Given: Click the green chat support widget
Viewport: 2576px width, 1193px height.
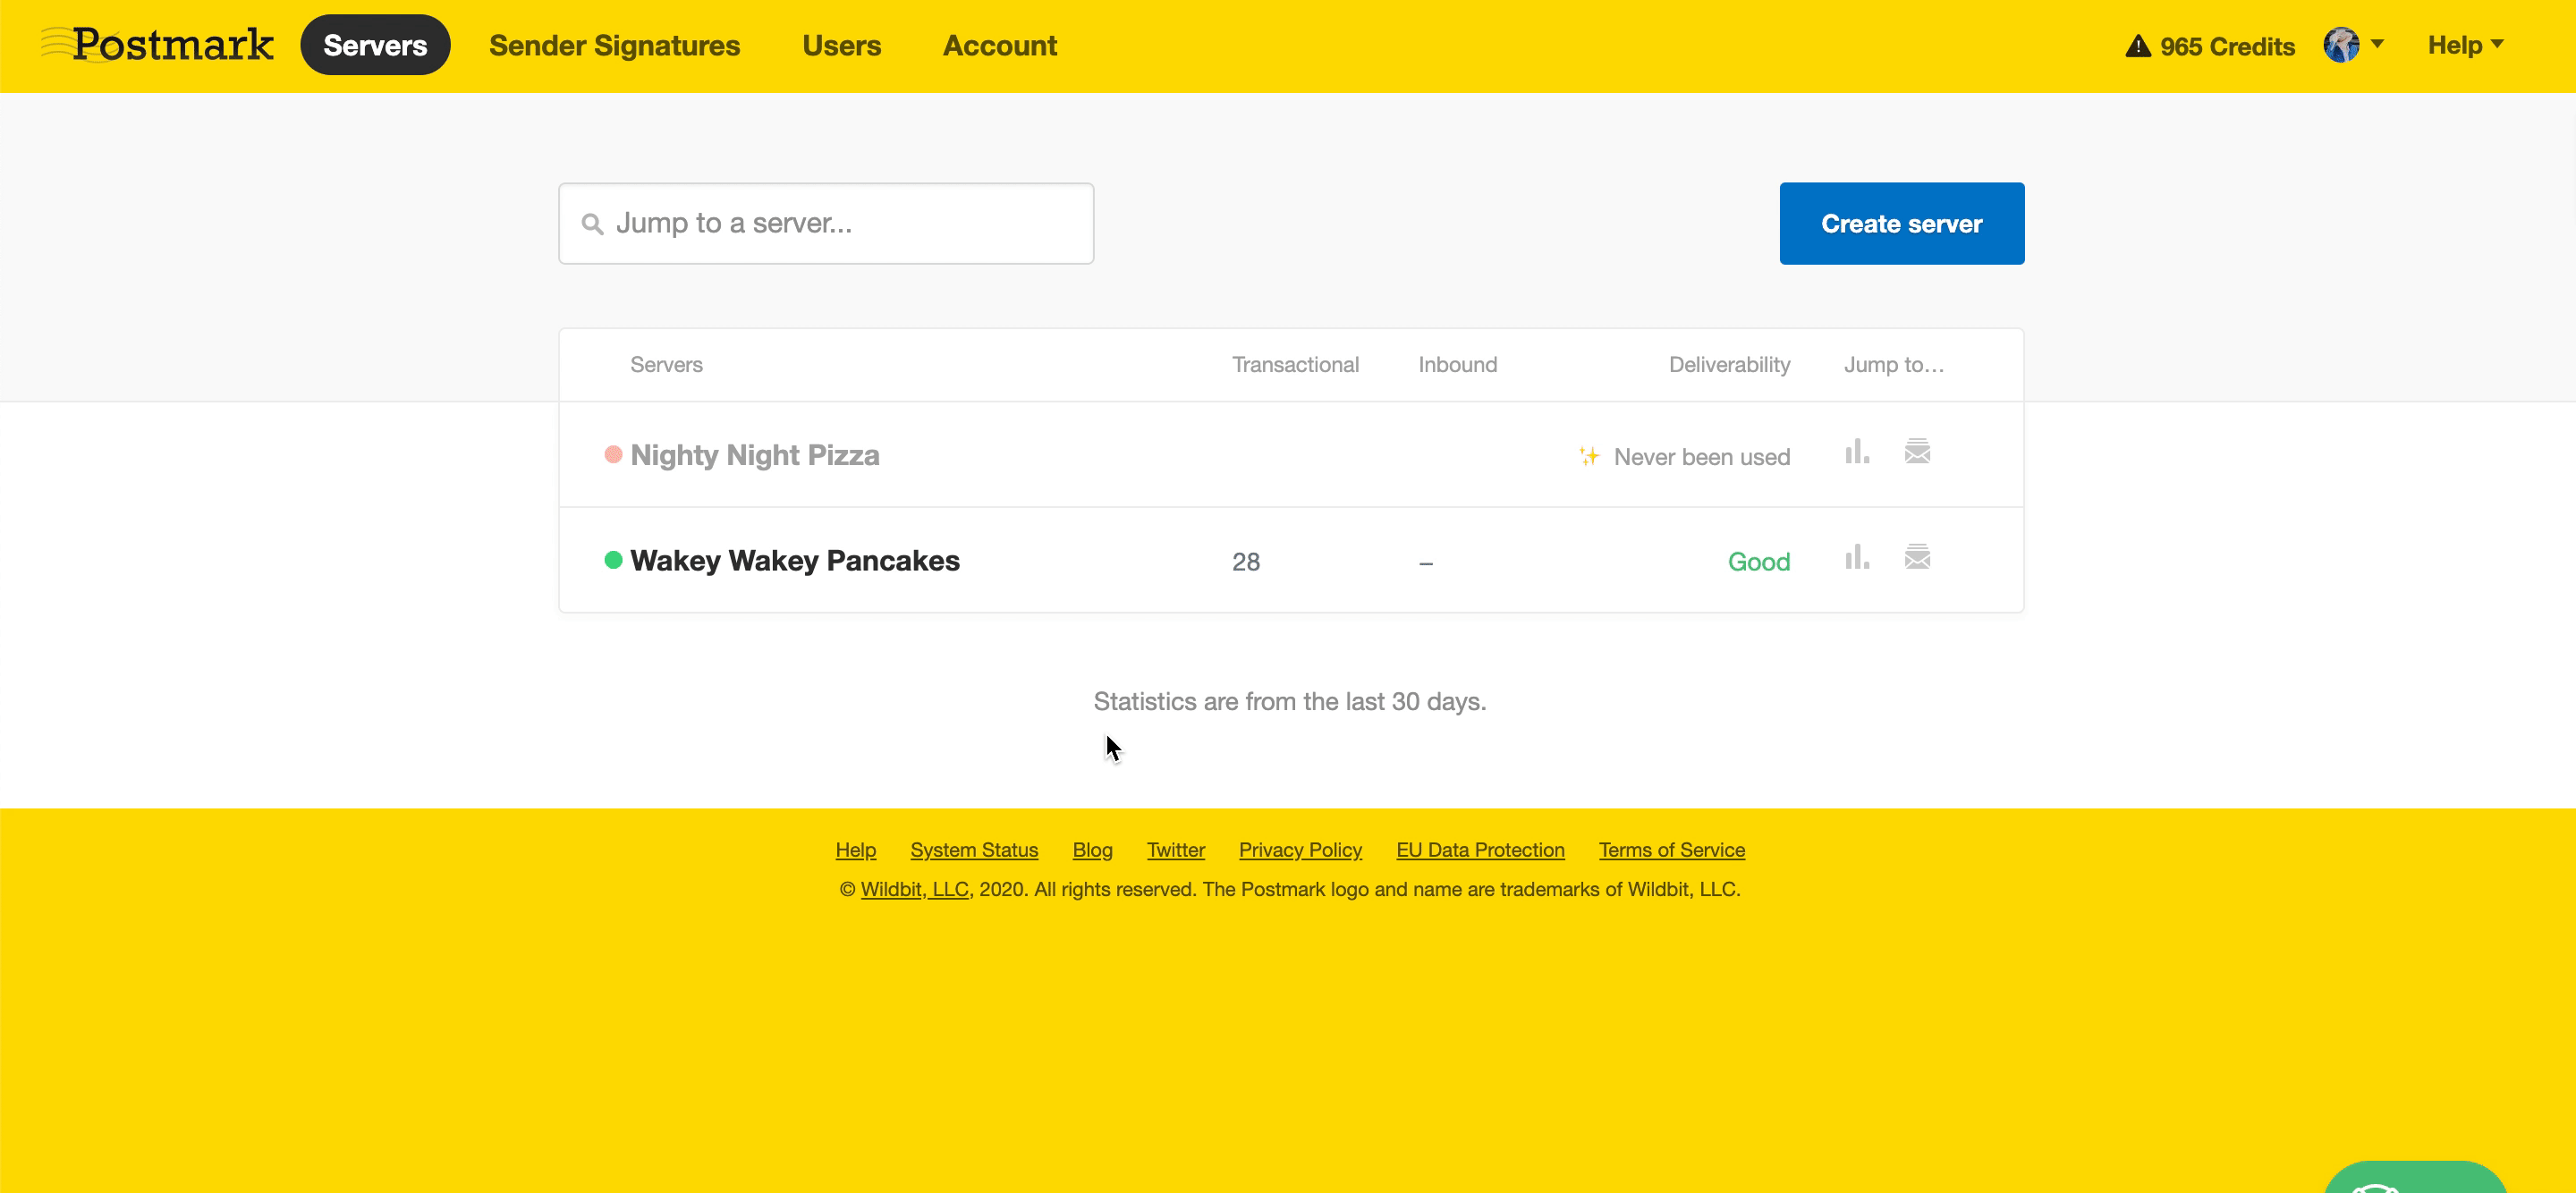Looking at the screenshot, I should (2413, 1178).
